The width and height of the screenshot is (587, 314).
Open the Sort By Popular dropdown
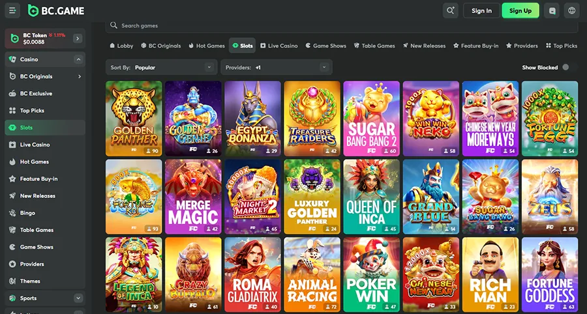[161, 67]
